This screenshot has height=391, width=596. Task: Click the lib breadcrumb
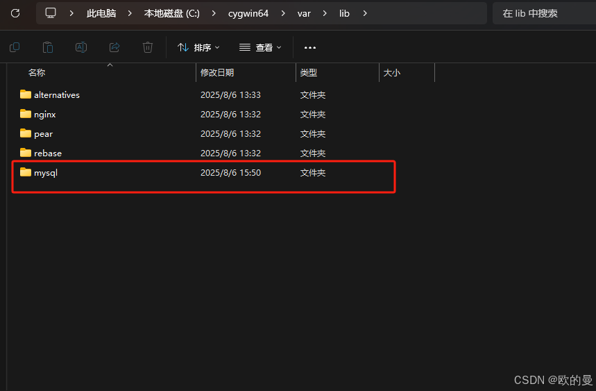[344, 13]
